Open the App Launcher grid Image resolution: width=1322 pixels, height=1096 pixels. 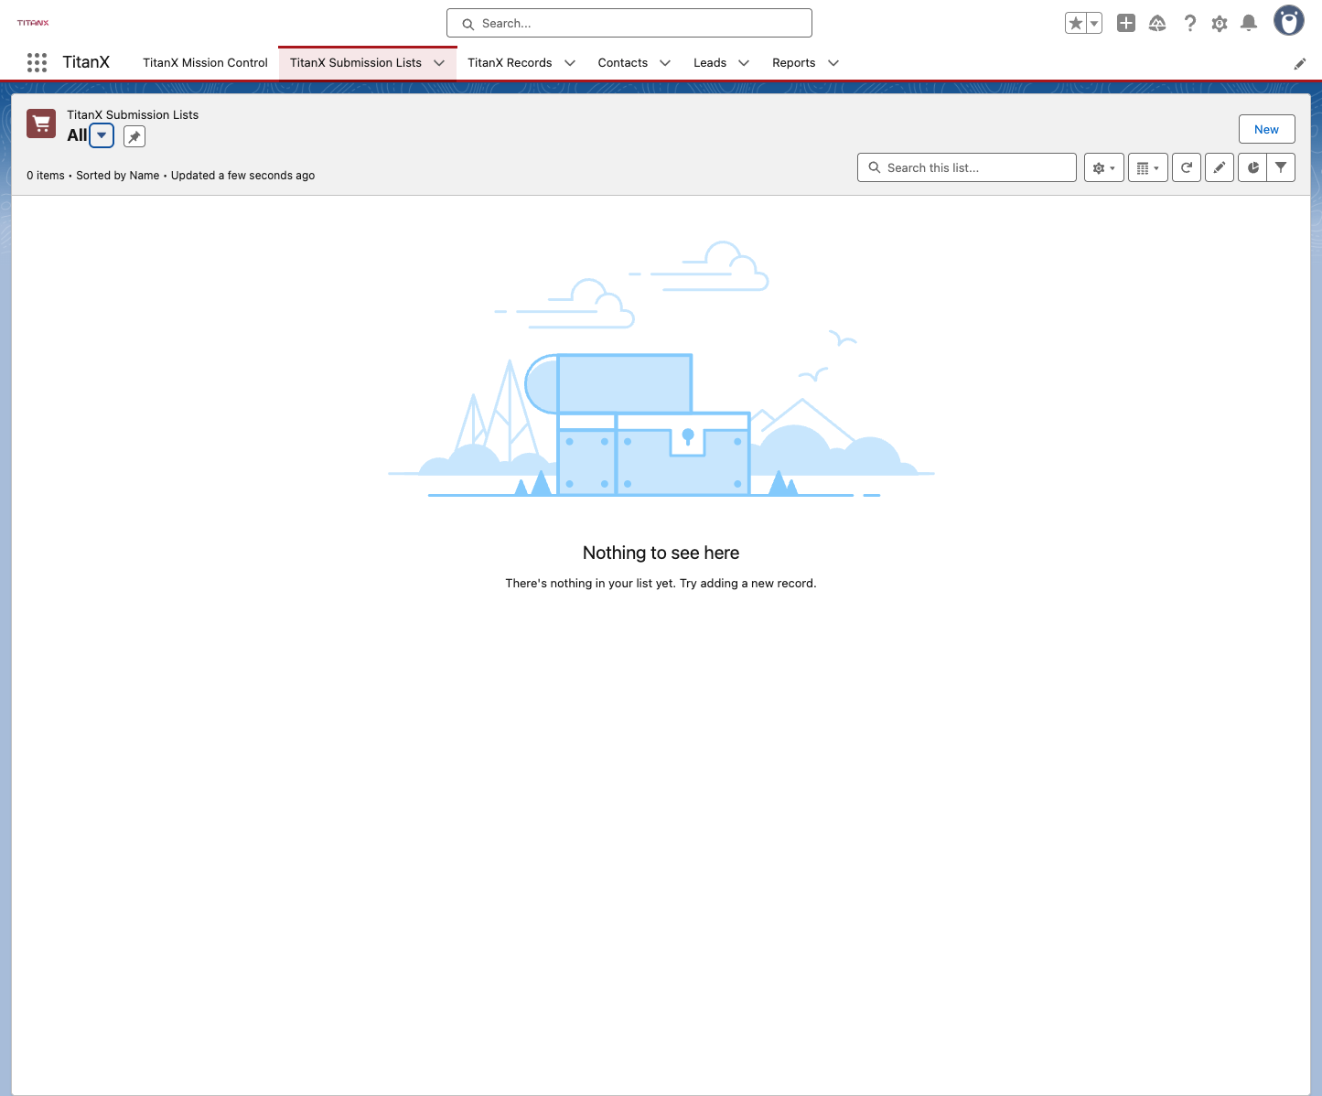(37, 62)
